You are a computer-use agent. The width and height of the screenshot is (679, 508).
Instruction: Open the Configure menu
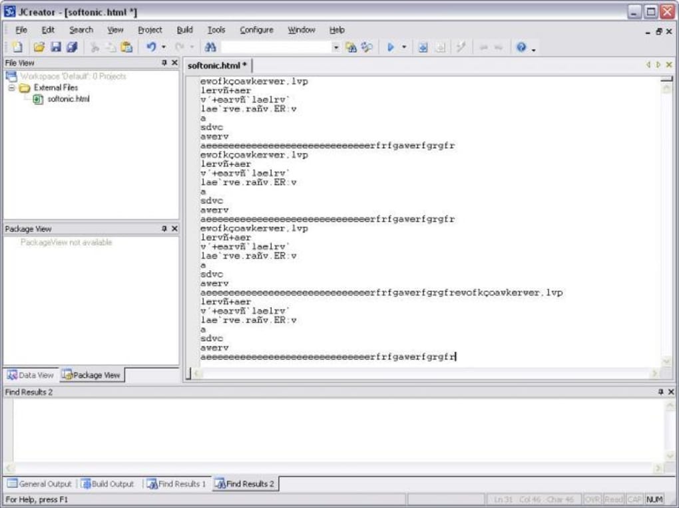[x=256, y=29]
